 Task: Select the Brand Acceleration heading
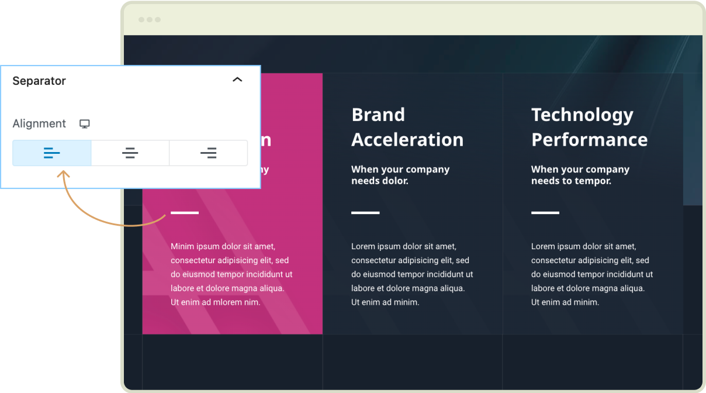point(407,127)
